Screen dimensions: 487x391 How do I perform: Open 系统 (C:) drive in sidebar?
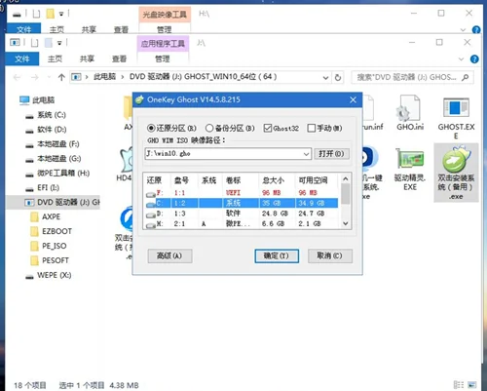click(46, 115)
